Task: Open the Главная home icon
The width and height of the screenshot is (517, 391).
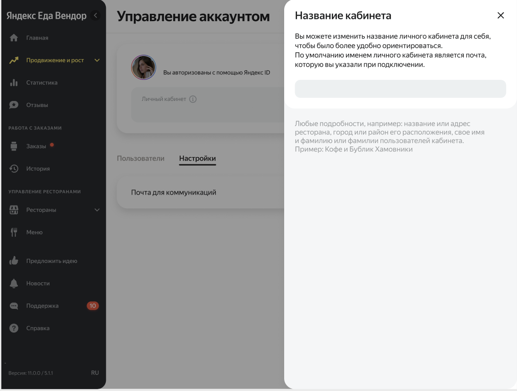Action: (x=14, y=38)
